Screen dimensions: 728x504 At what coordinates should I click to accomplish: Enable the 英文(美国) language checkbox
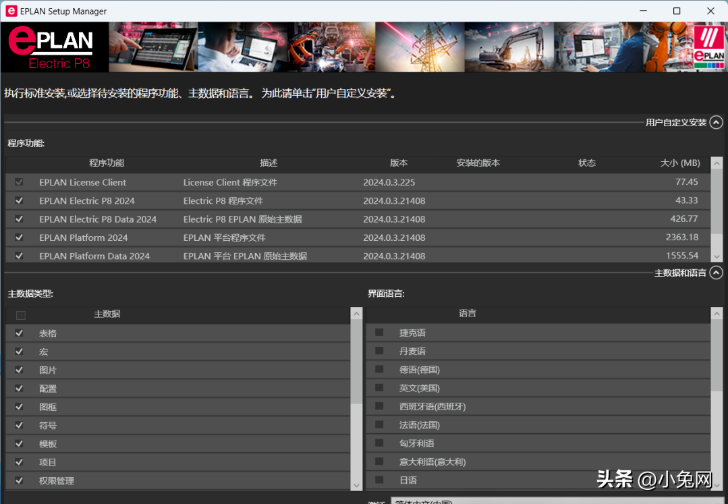[x=379, y=388]
